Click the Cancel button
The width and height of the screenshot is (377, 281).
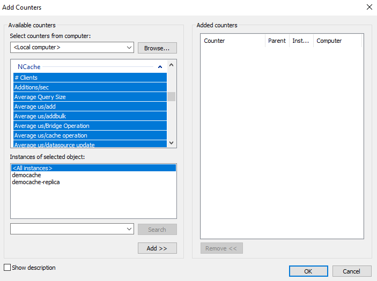pyautogui.click(x=352, y=271)
